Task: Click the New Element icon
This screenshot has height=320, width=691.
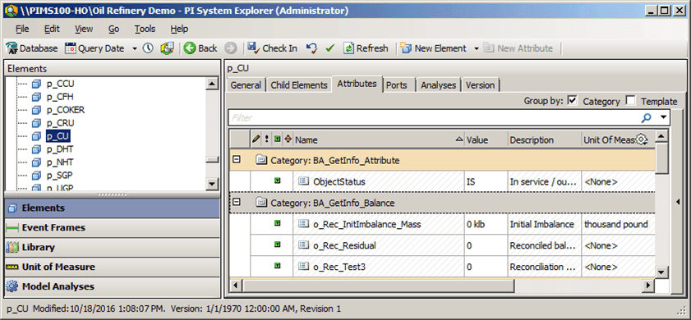Action: click(407, 48)
